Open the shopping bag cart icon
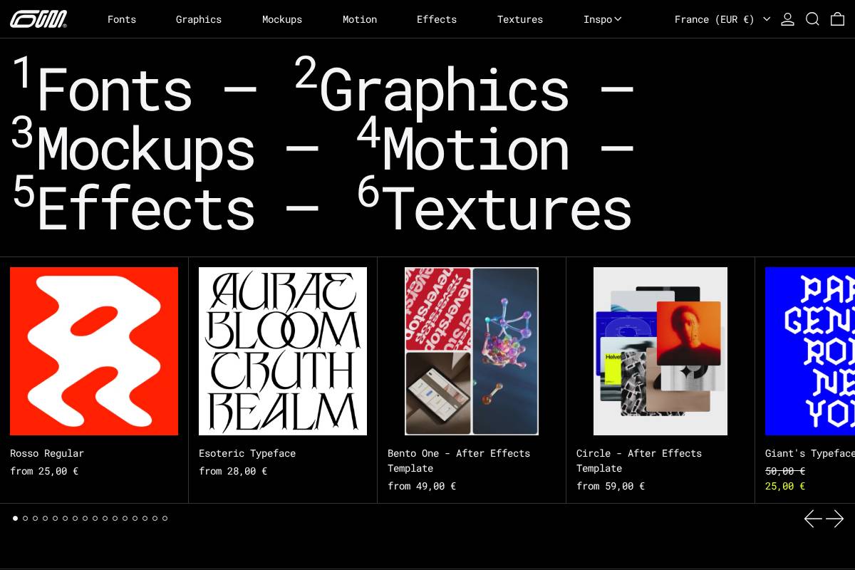 [837, 19]
